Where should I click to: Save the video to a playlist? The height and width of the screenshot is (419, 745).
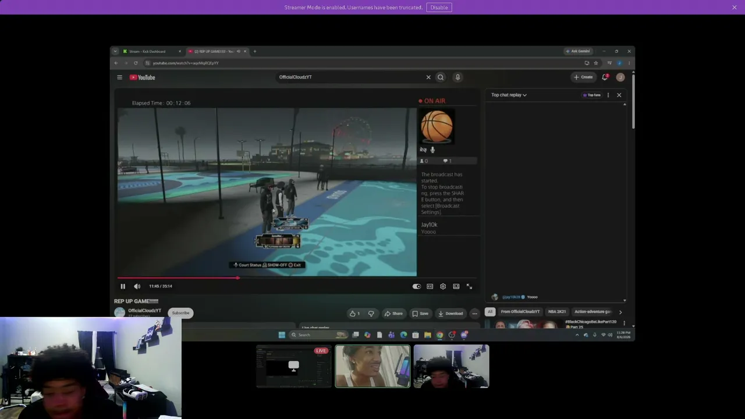point(420,314)
